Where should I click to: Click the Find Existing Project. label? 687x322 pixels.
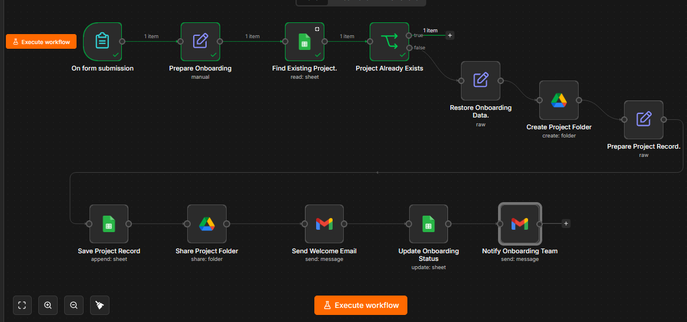point(304,68)
